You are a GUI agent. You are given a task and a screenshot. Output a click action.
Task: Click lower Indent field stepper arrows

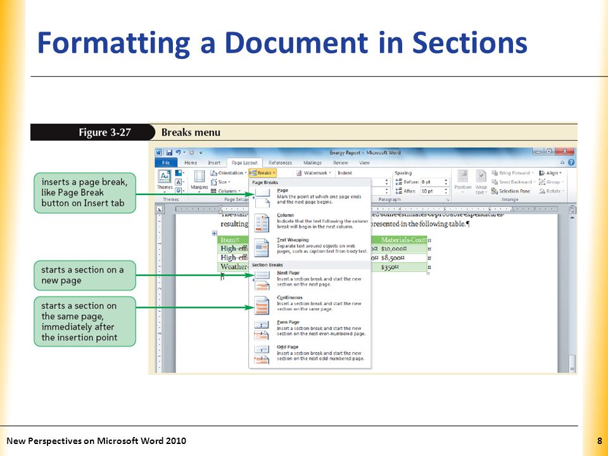[386, 191]
